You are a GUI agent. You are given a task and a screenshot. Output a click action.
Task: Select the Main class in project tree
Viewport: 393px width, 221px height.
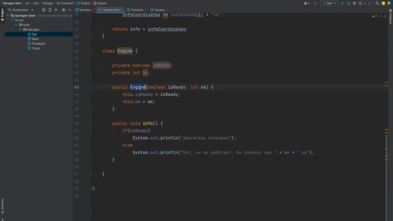pyautogui.click(x=35, y=39)
